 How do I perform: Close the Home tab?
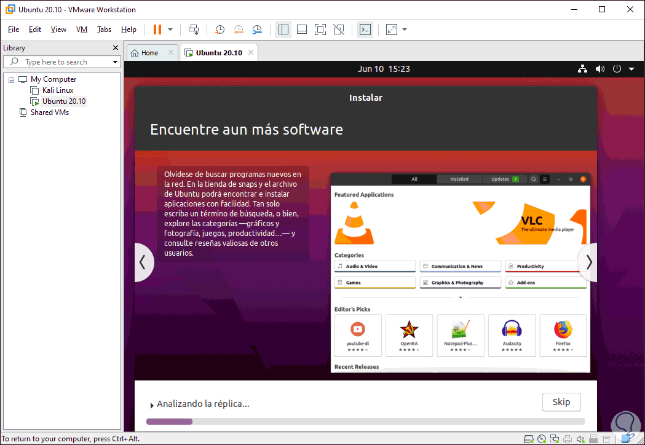pyautogui.click(x=171, y=52)
